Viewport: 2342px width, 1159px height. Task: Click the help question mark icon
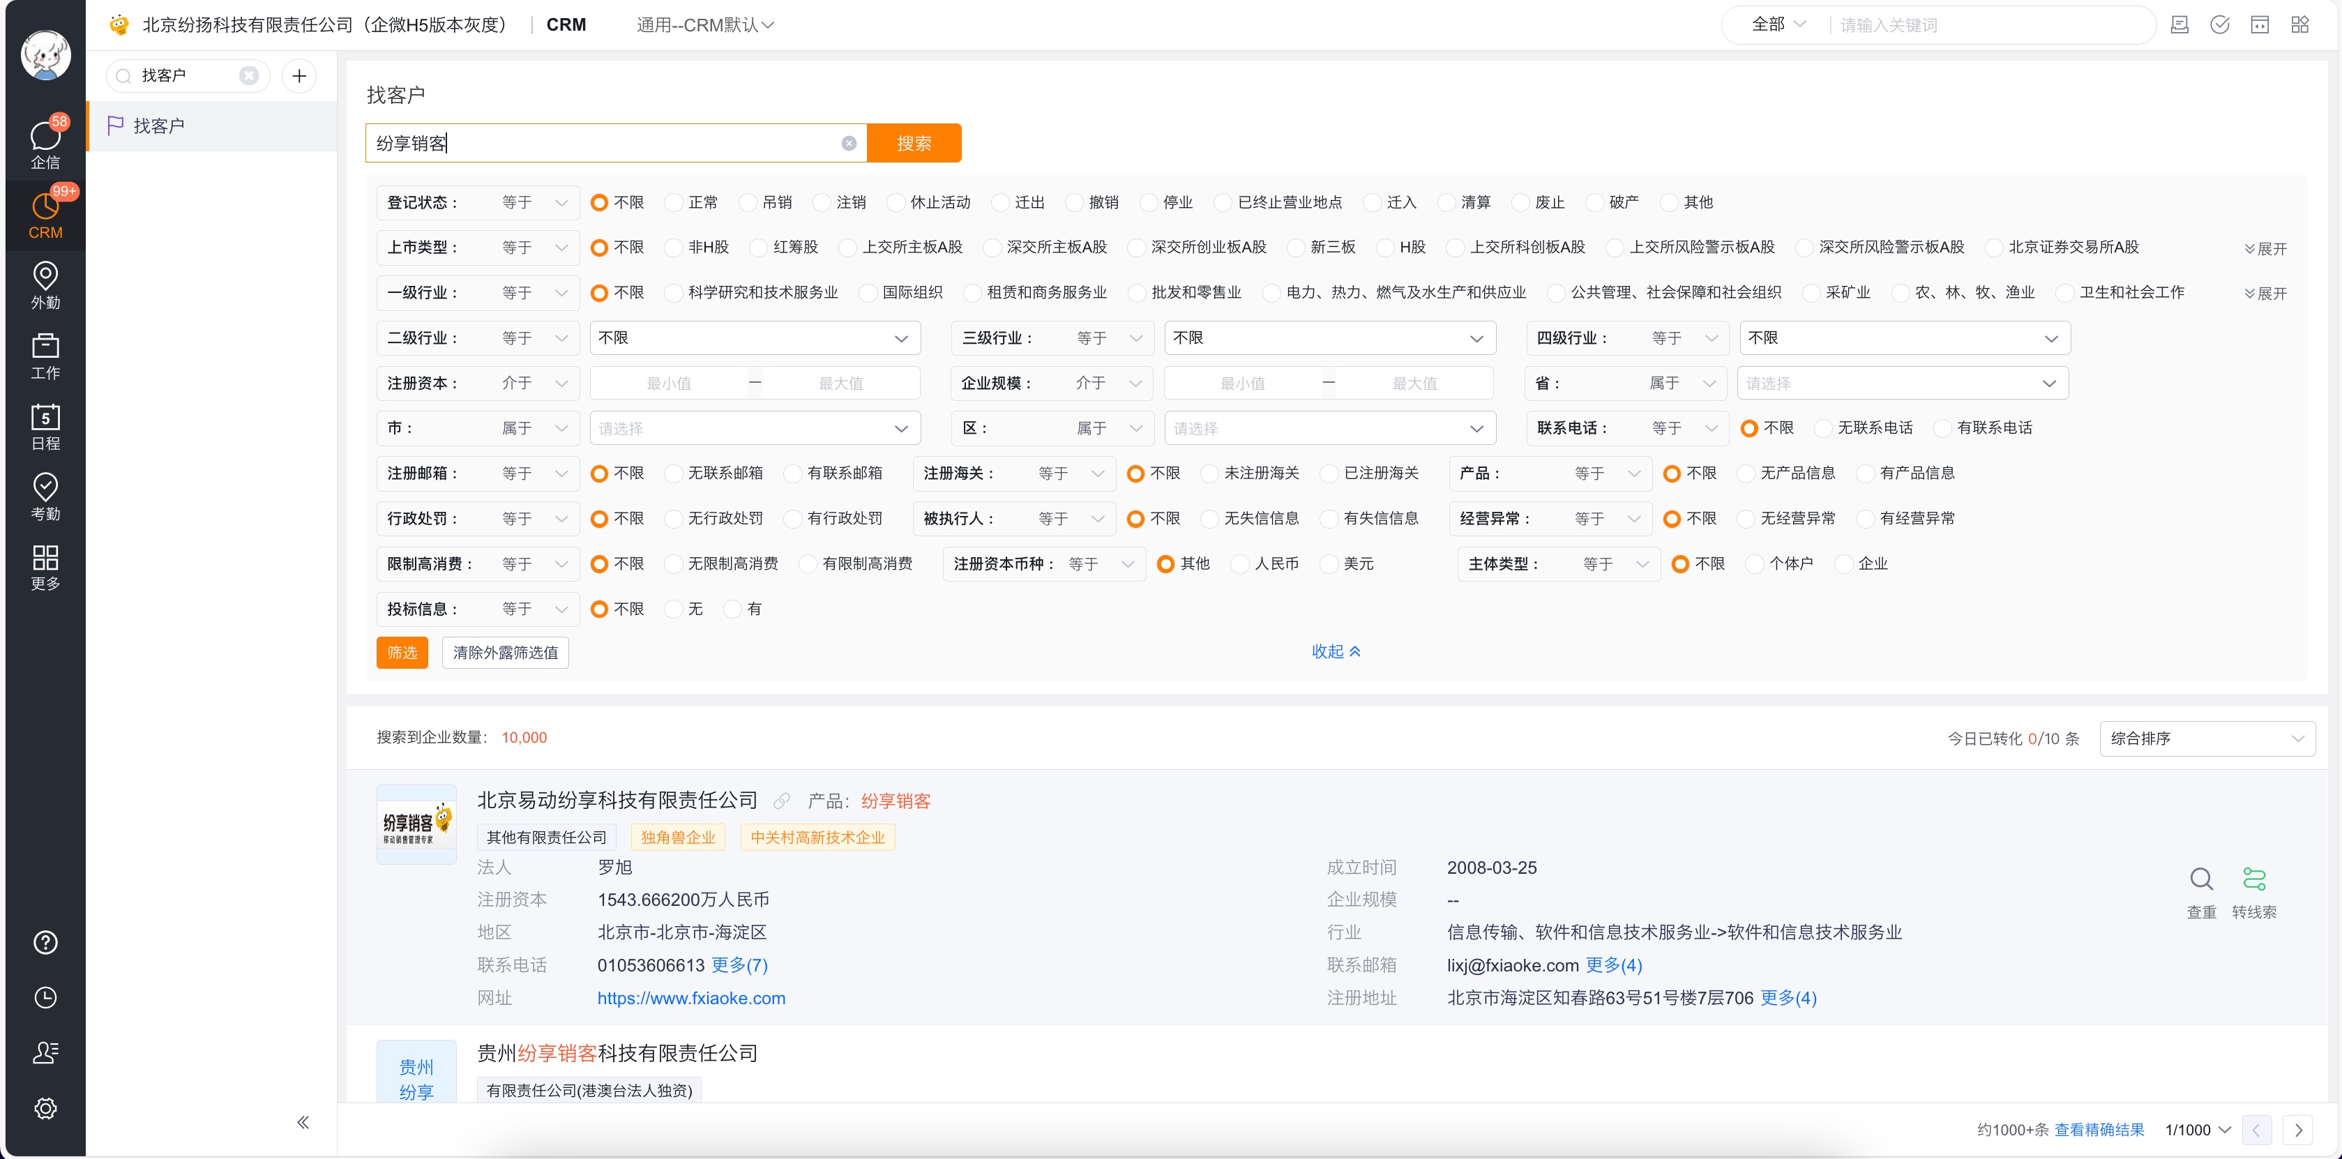click(x=45, y=943)
